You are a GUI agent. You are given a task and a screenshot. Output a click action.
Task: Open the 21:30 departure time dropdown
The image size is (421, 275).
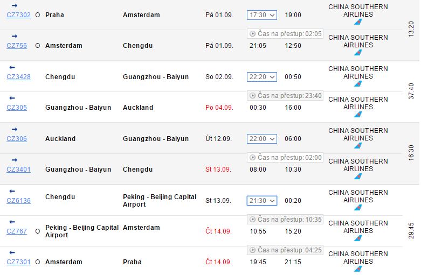point(262,201)
